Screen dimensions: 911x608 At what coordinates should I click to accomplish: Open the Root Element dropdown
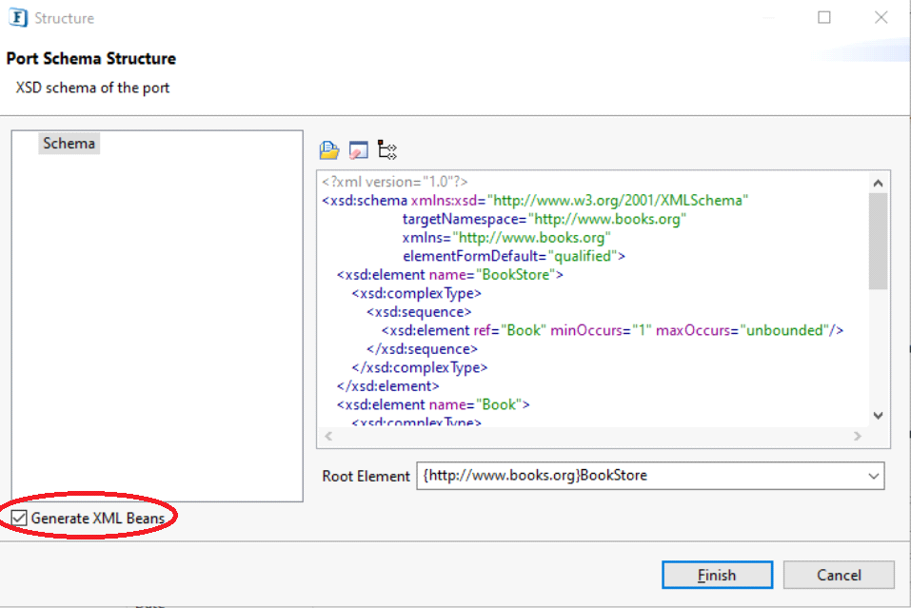tap(874, 476)
